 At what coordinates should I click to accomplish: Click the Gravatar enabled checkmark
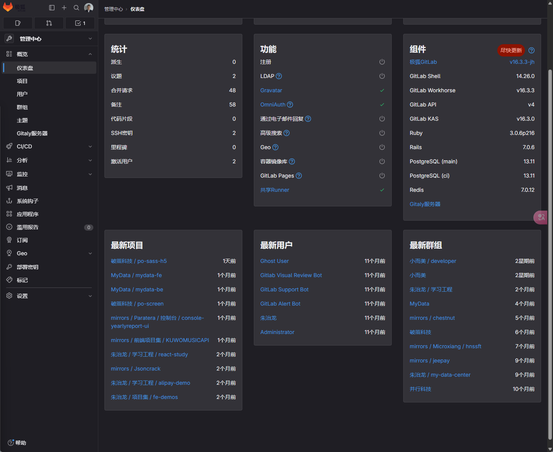tap(382, 90)
